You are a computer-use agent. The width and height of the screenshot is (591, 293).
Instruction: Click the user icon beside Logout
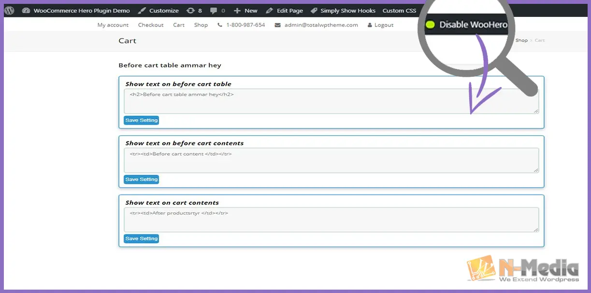tap(370, 25)
